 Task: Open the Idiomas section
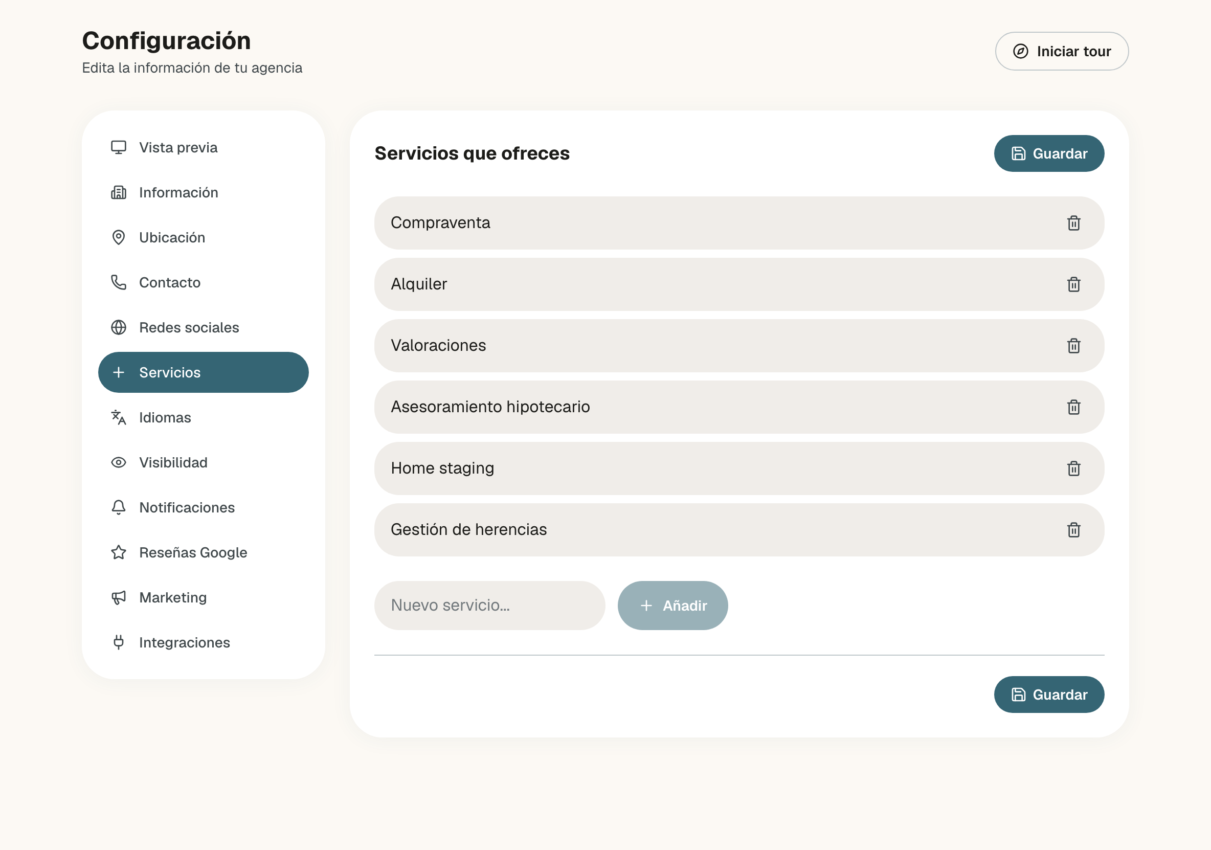203,417
